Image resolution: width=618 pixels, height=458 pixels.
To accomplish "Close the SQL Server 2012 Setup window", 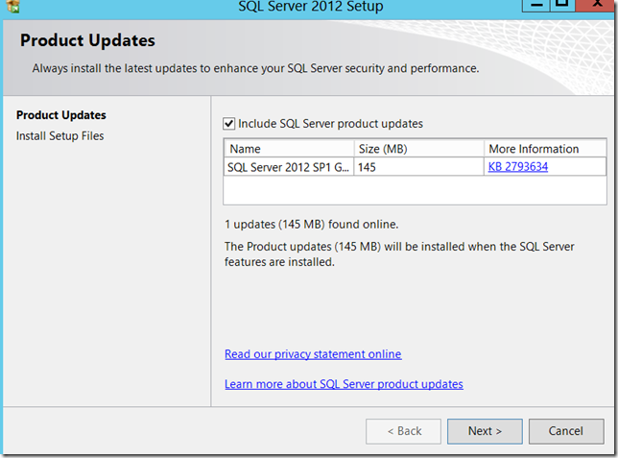I will pyautogui.click(x=596, y=6).
